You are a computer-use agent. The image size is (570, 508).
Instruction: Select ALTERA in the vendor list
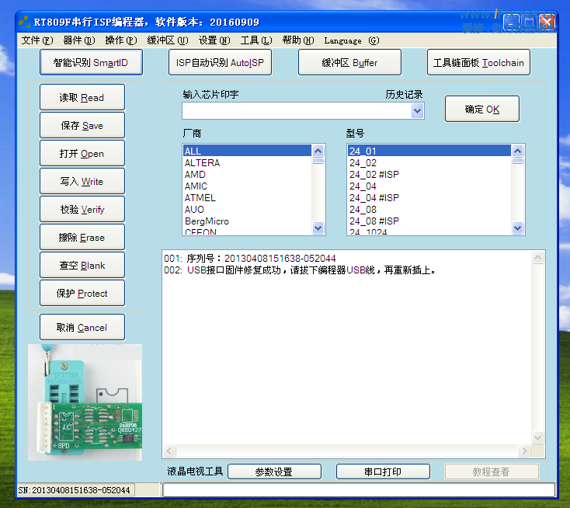247,162
